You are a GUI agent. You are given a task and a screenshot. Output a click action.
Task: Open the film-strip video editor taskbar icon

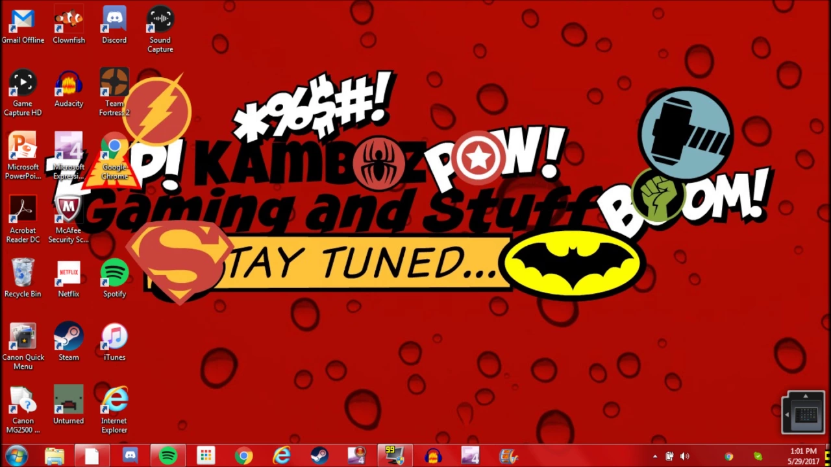508,456
